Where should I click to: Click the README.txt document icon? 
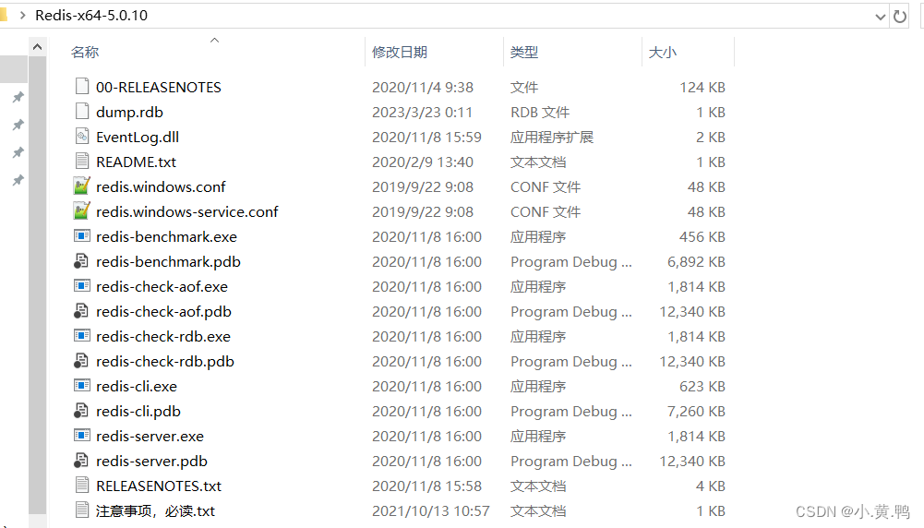point(82,162)
